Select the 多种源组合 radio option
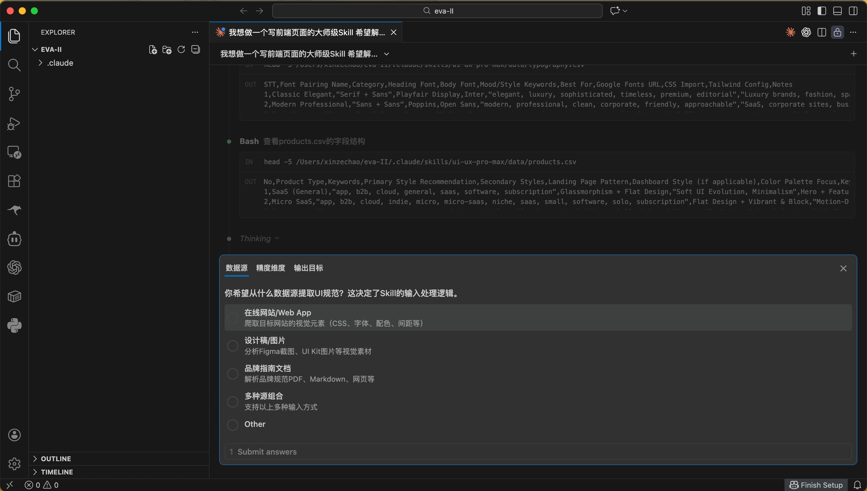867x491 pixels. (232, 402)
